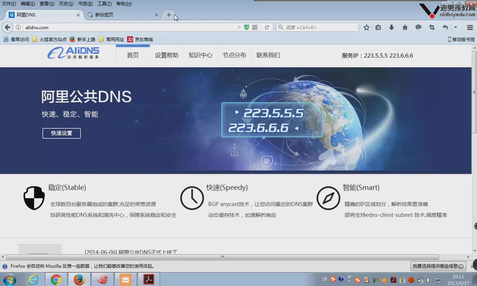The width and height of the screenshot is (477, 286).
Task: Close the 阿里DNS tab
Action: (x=78, y=15)
